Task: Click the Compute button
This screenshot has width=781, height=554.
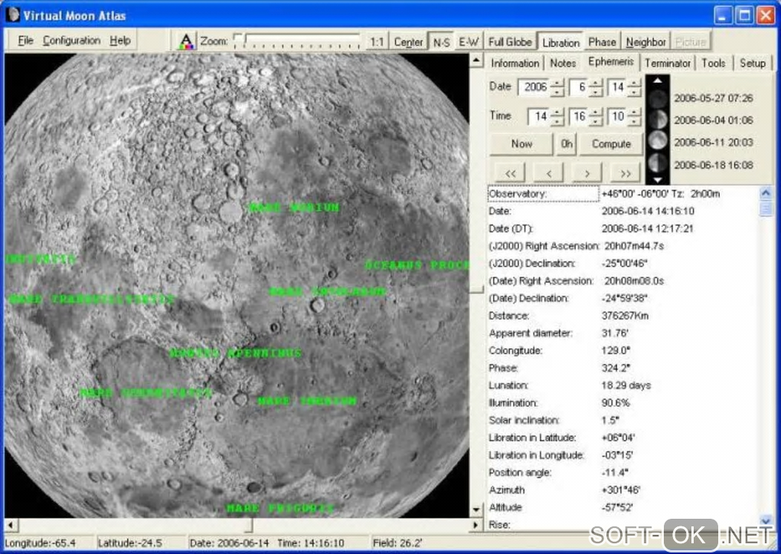Action: tap(611, 144)
